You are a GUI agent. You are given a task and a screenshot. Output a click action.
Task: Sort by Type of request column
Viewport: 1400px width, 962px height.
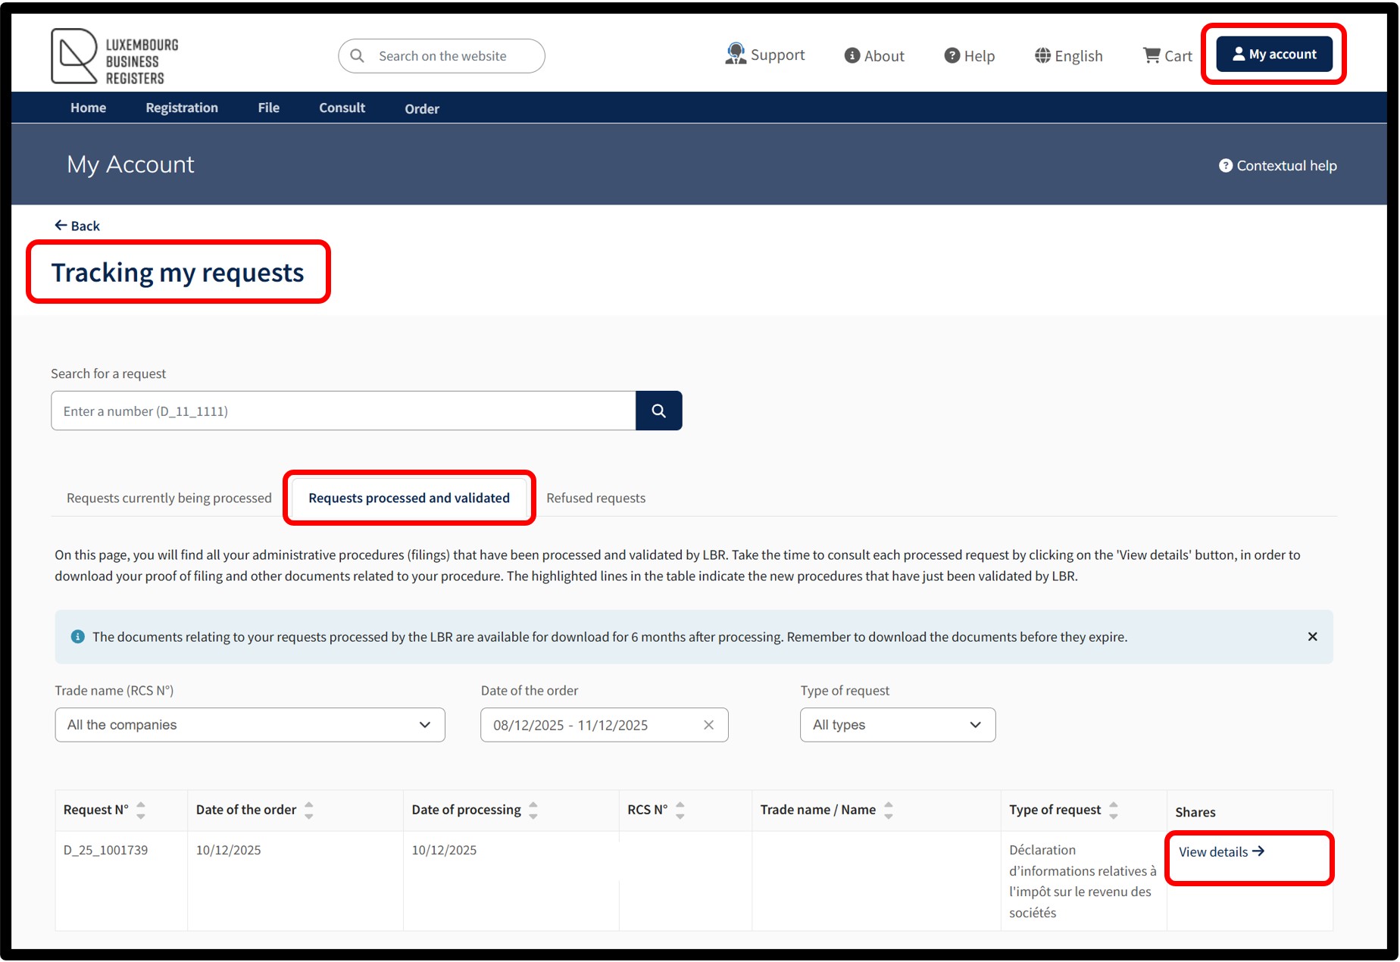tap(1113, 810)
